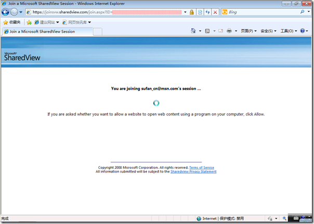Open a new blank tab

98,32
